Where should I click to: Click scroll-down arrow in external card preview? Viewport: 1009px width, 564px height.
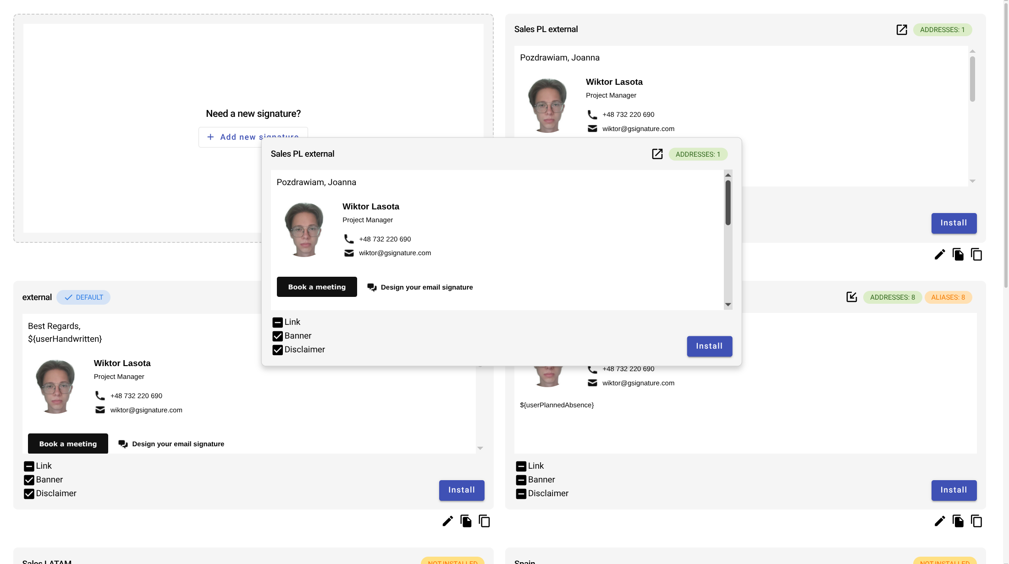click(480, 448)
